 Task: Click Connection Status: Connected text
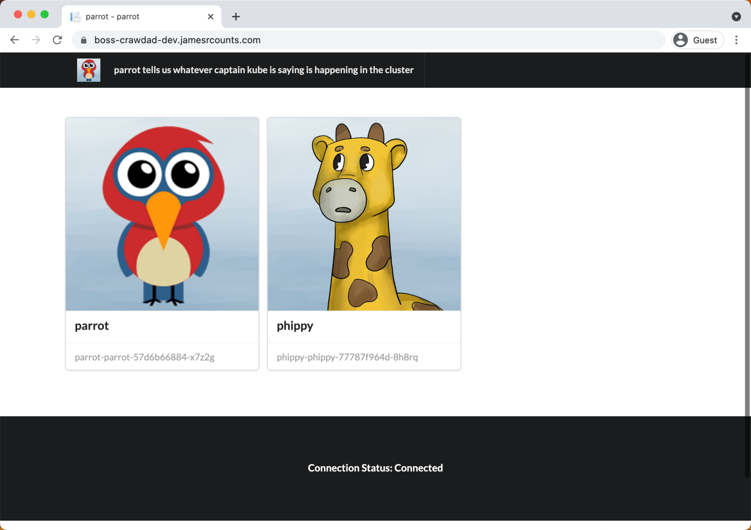(375, 468)
